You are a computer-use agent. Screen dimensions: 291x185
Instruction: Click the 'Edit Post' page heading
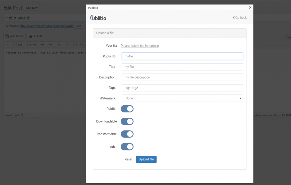(x=13, y=8)
